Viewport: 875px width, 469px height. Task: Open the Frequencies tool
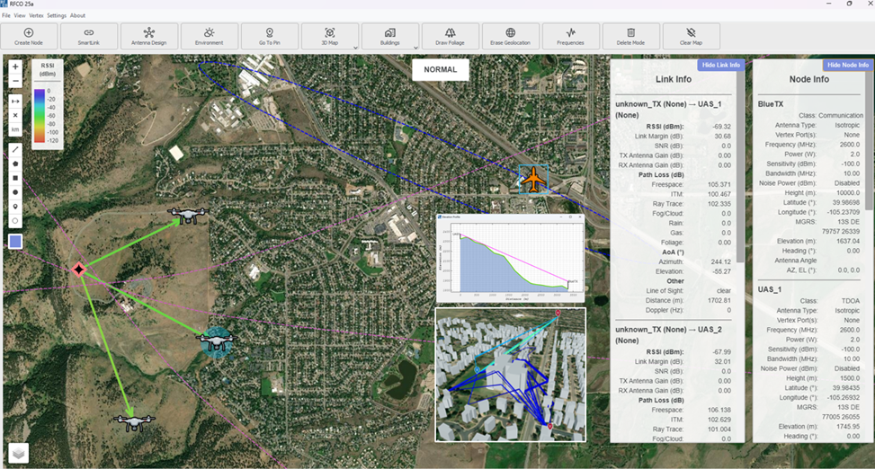tap(570, 36)
